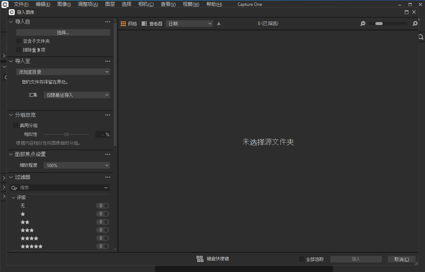Open the 过滤器 panel options menu

pyautogui.click(x=107, y=177)
